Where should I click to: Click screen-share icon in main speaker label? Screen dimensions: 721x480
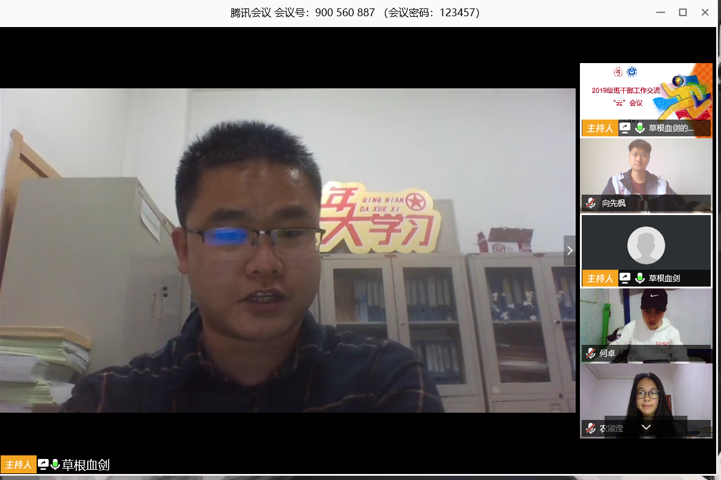pyautogui.click(x=43, y=464)
